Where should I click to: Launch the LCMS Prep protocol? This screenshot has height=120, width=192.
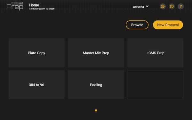tap(156, 53)
